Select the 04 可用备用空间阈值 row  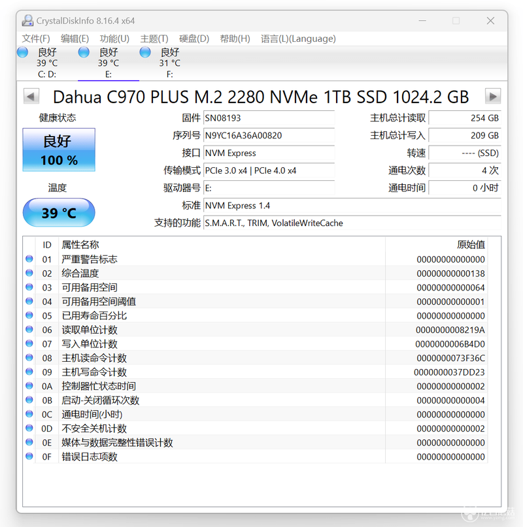[x=256, y=302]
